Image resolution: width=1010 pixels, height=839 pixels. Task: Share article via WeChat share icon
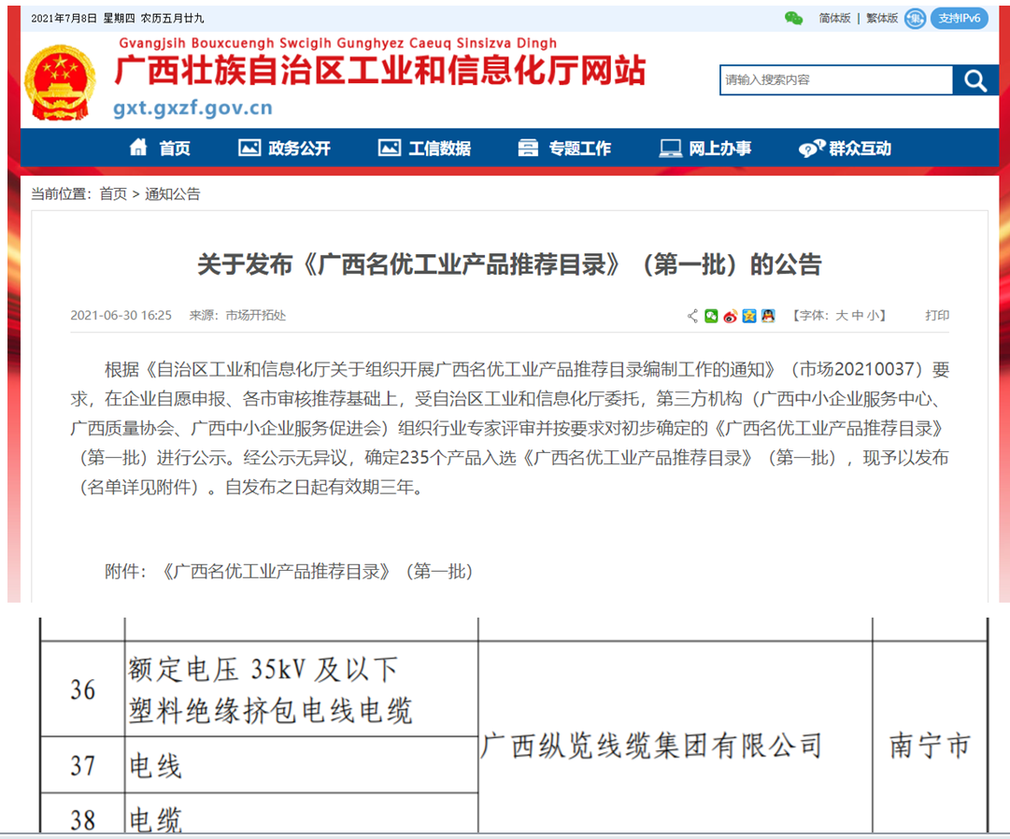click(712, 316)
